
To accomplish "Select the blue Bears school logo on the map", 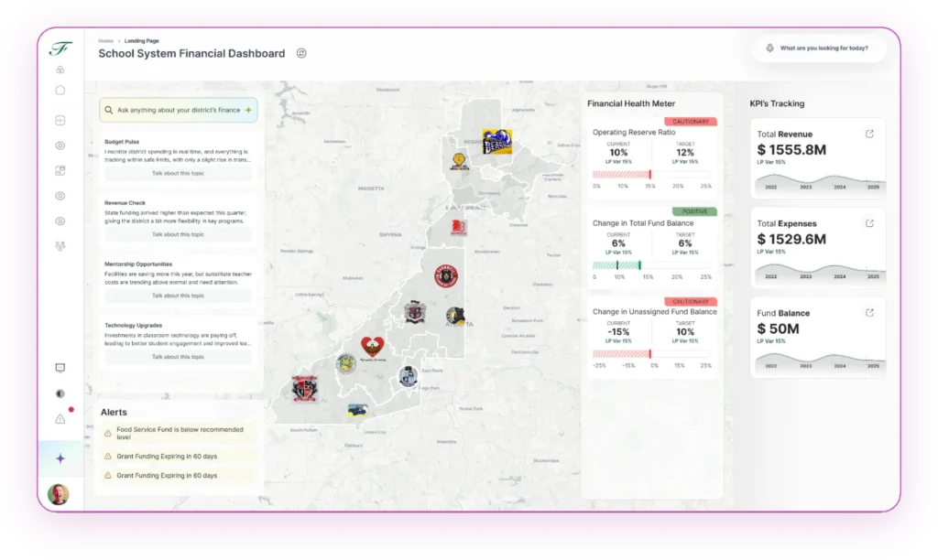I will point(496,142).
